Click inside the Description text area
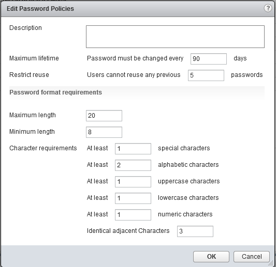The height and width of the screenshot is (267, 276). click(175, 37)
